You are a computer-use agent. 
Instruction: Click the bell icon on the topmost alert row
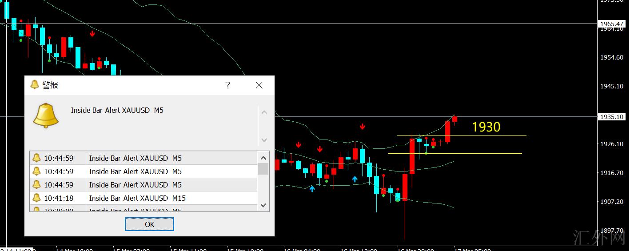point(36,158)
